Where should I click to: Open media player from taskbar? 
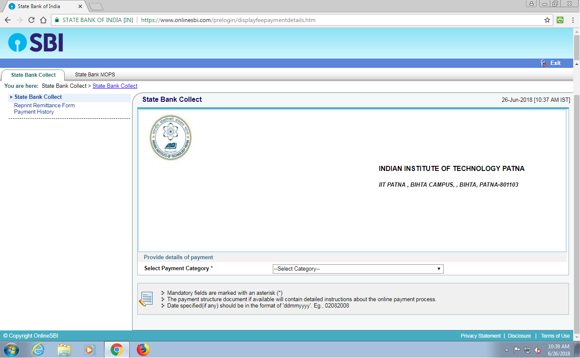[90, 350]
